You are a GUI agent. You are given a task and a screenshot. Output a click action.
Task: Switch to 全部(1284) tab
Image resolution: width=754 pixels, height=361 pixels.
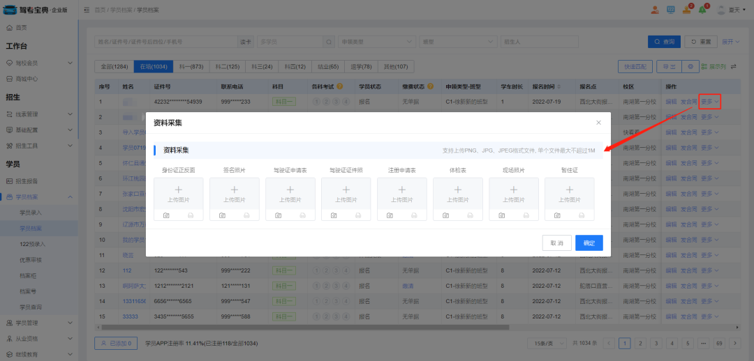(114, 67)
